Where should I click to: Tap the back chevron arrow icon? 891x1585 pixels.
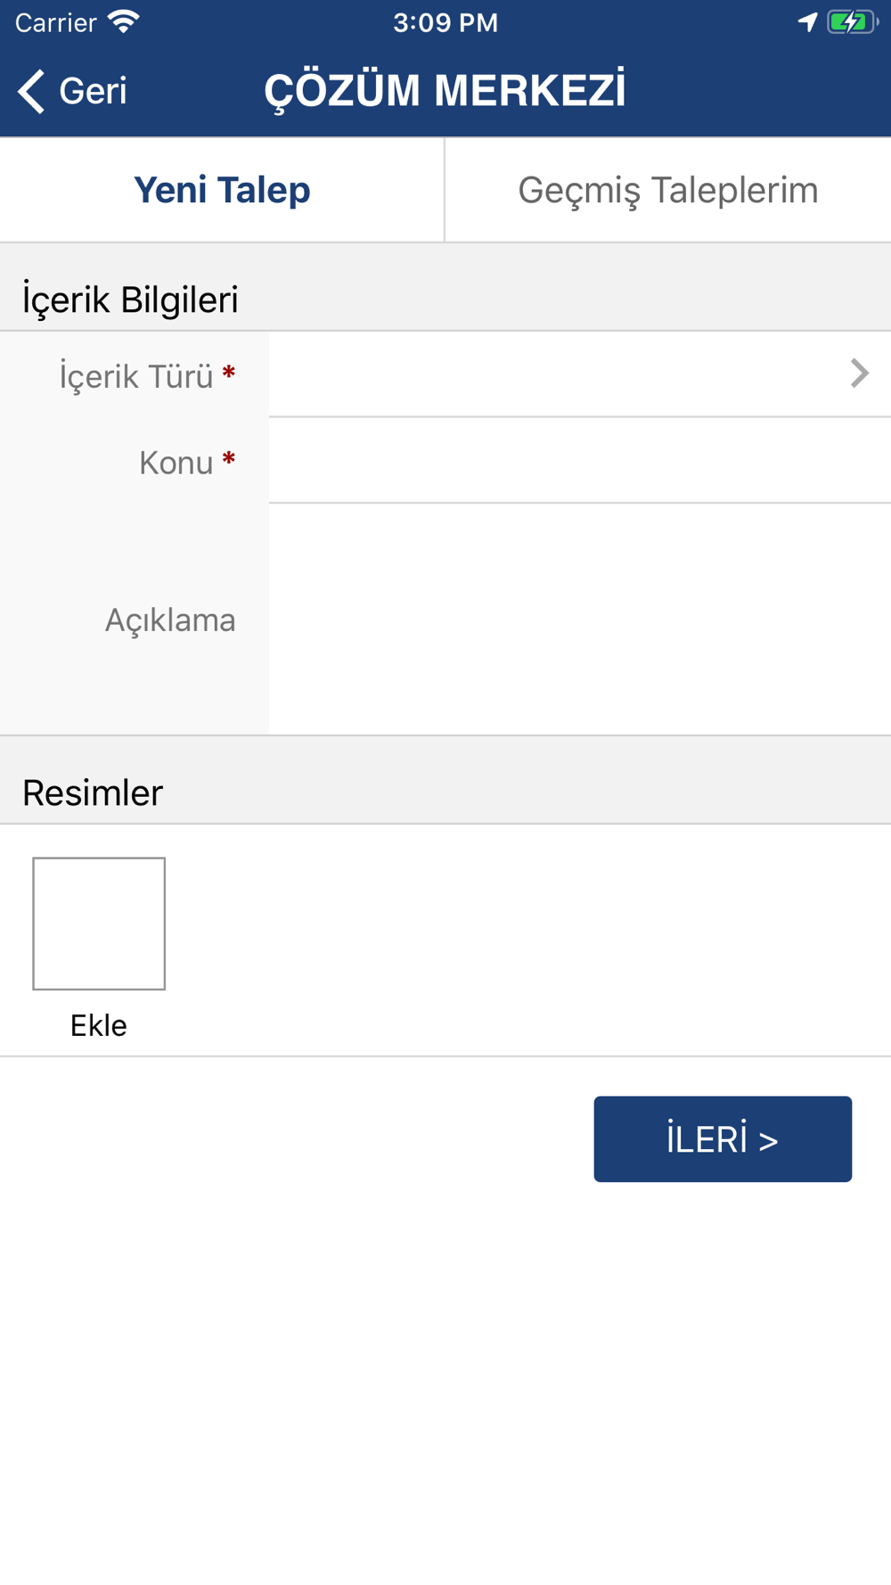point(31,91)
